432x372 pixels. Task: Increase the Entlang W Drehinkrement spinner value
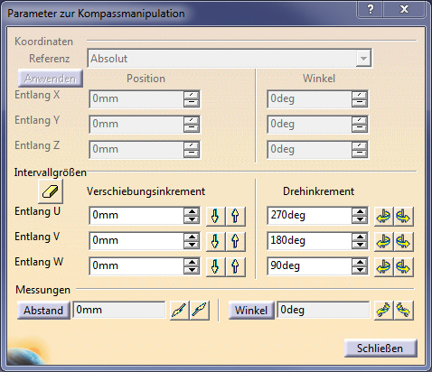tap(360, 262)
